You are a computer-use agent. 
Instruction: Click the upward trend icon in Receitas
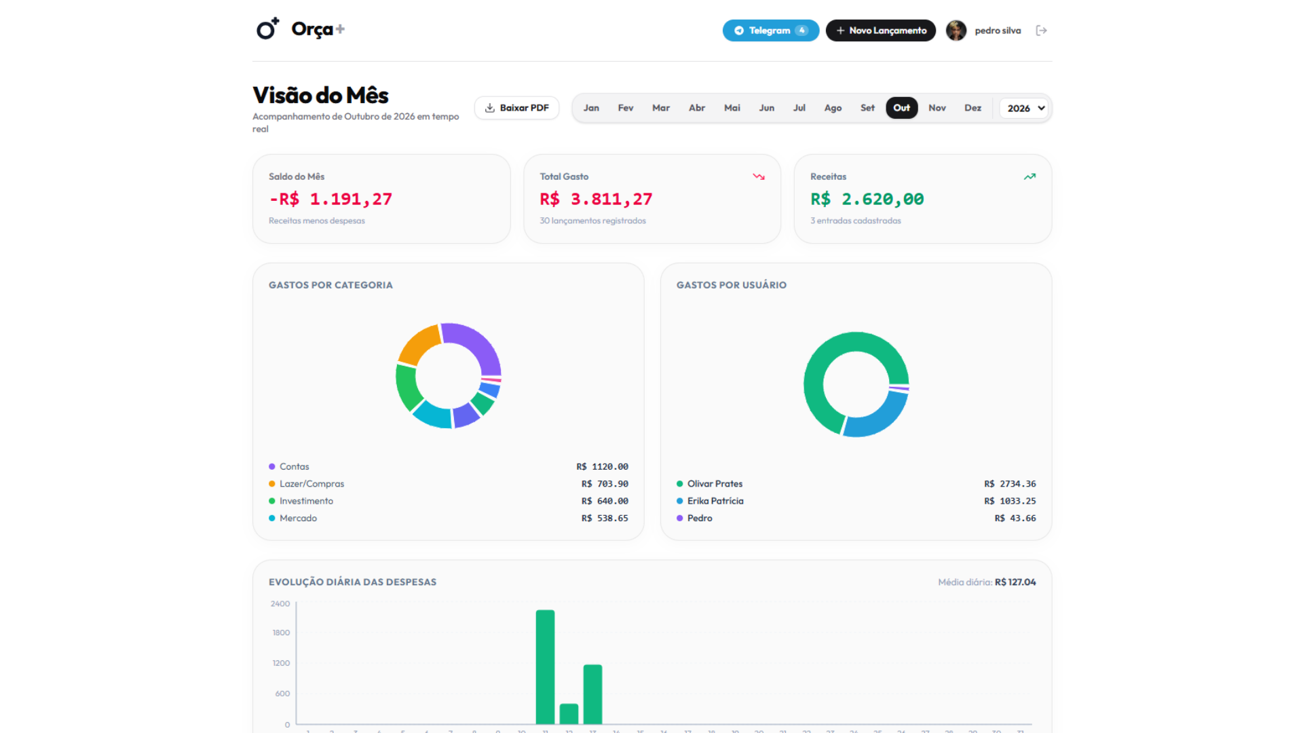click(x=1030, y=176)
